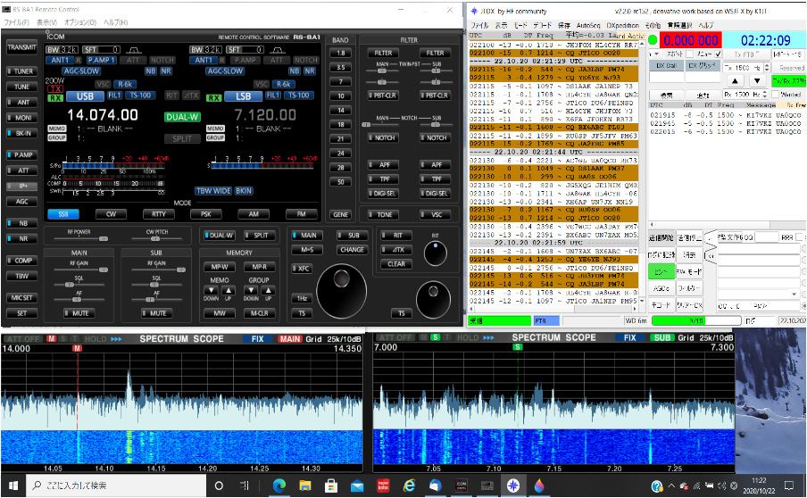
Task: Check the Wanted checkbox in JTDX
Action: click(775, 94)
